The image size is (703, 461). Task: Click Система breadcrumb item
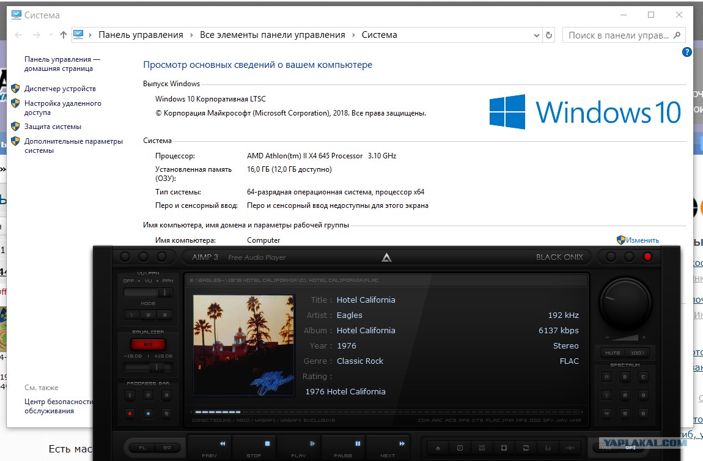[x=379, y=35]
